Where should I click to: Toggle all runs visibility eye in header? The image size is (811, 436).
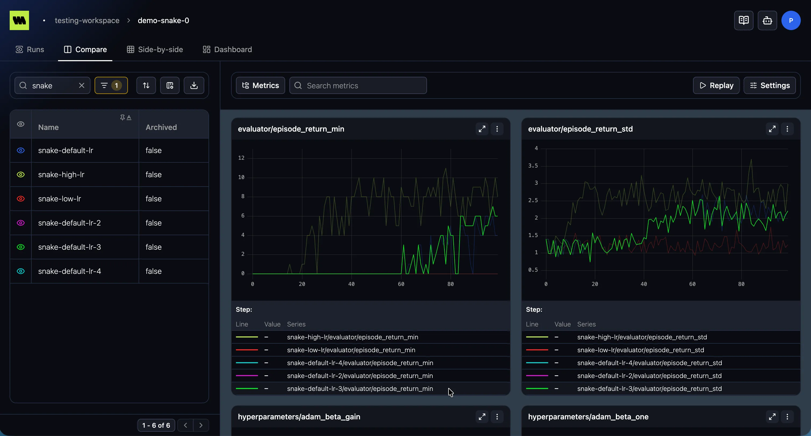tap(20, 124)
